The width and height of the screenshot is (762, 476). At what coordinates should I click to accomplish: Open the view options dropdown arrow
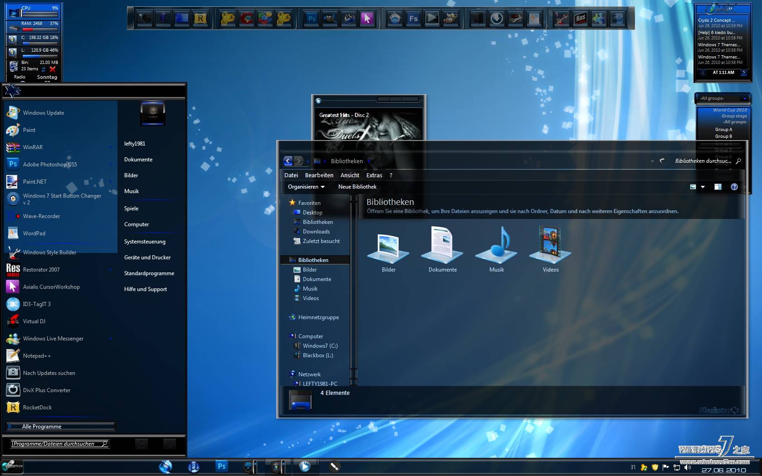[703, 187]
